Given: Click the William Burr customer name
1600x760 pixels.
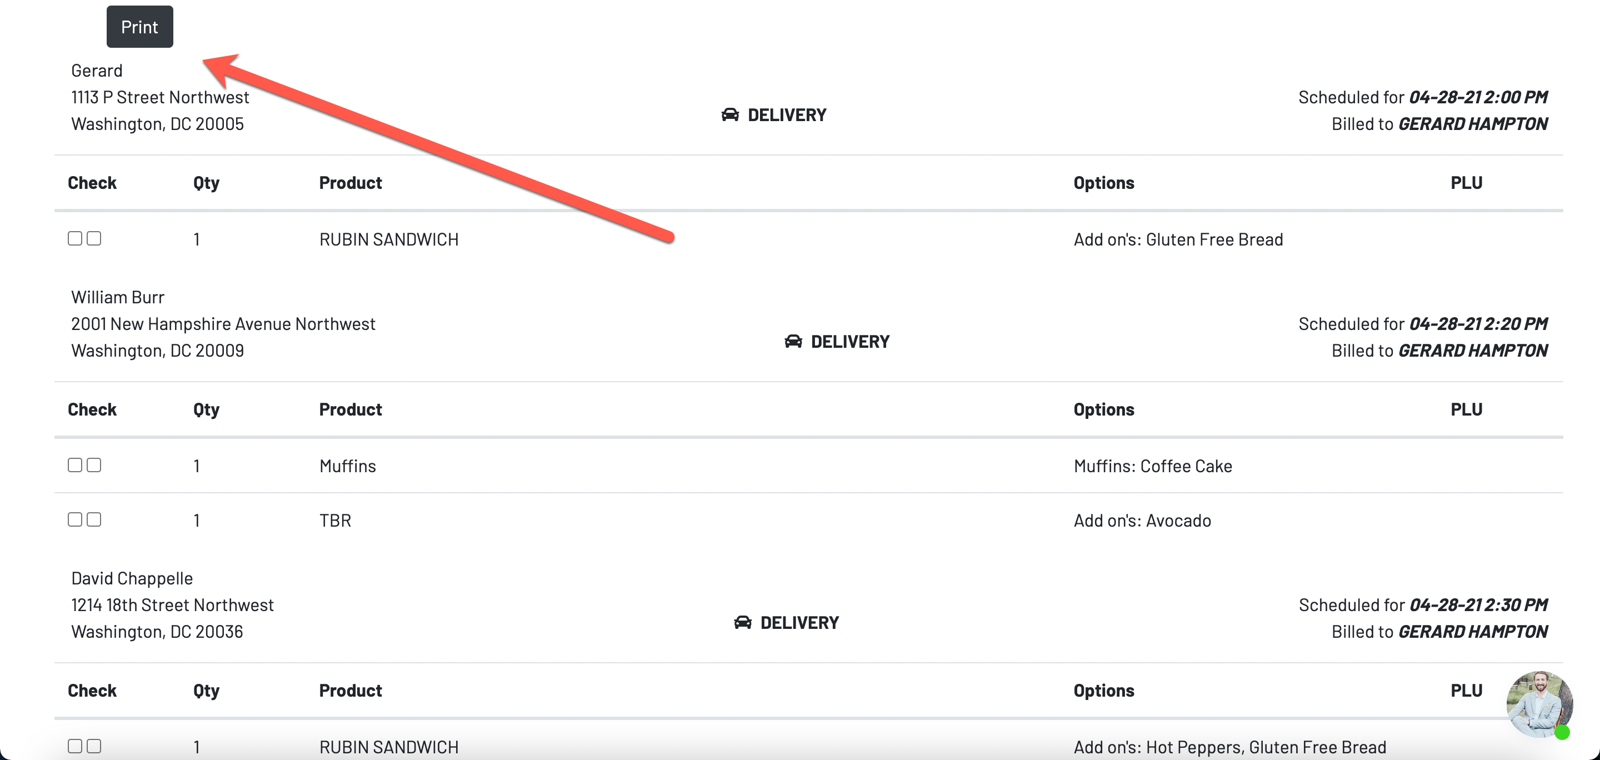Looking at the screenshot, I should tap(117, 297).
